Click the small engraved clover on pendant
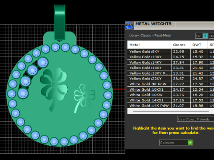This screenshot has height=160, width=214. 84,98
